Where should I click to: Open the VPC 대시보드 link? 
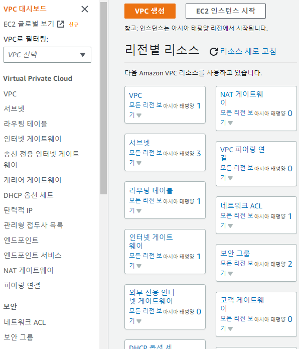point(25,9)
